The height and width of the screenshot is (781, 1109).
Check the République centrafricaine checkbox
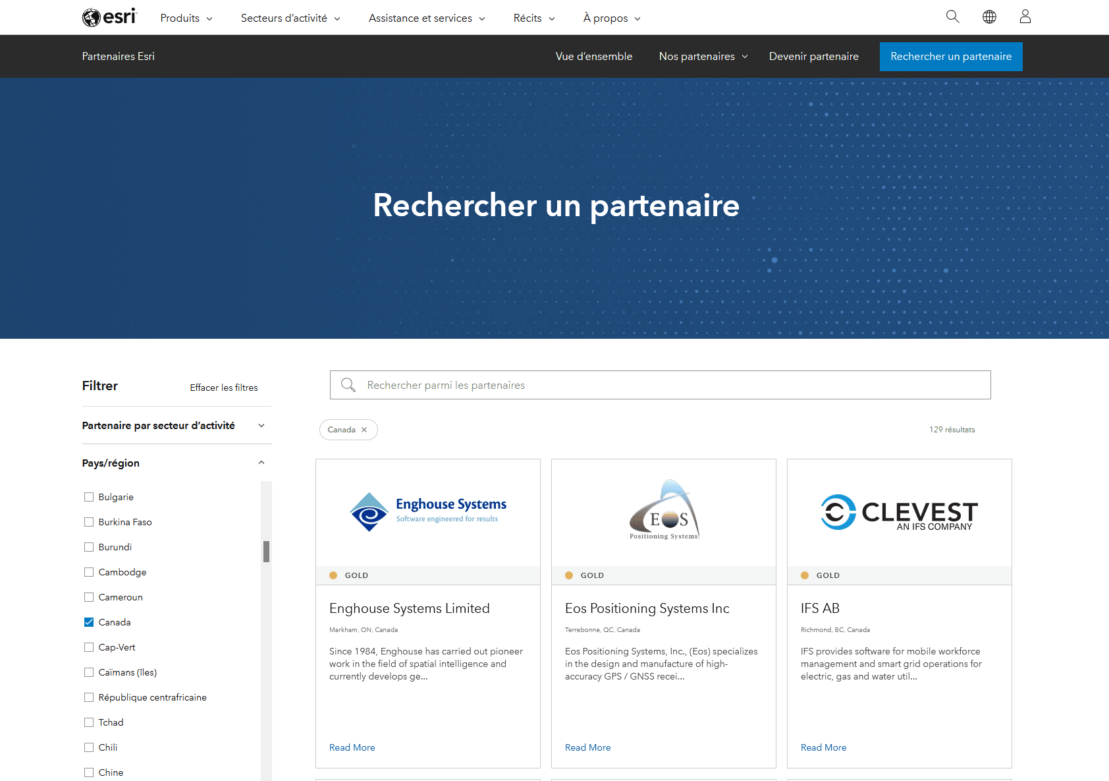pos(89,697)
